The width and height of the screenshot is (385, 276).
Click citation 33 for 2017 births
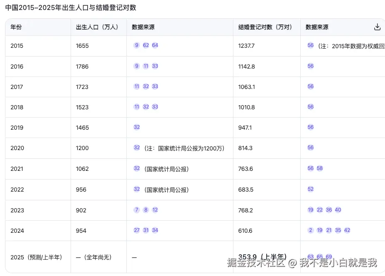(x=155, y=86)
